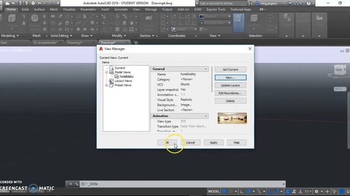Click the Save As icon in quick access toolbar
This screenshot has width=350, height=196.
coord(27,3)
